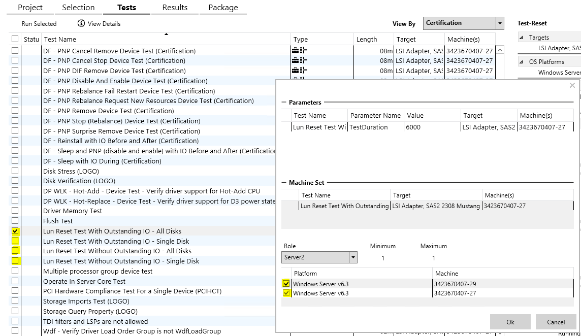The image size is (581, 336).
Task: Toggle the select-all tests header checkbox
Action: click(15, 39)
